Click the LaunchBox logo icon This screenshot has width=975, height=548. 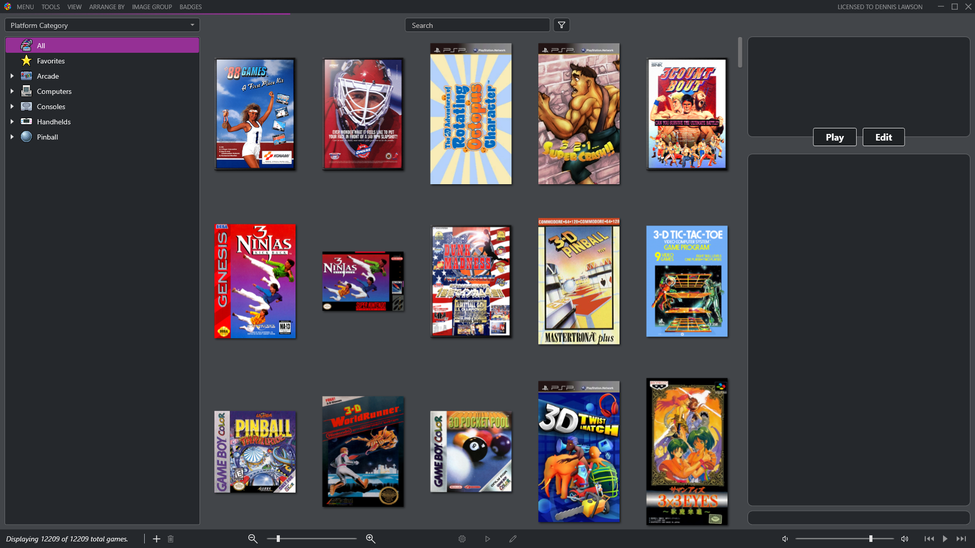point(8,7)
